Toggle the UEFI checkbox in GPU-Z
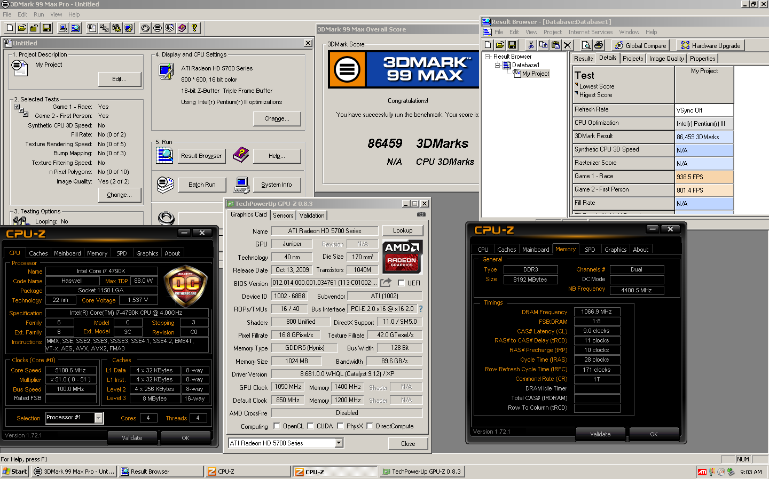This screenshot has width=769, height=479. [x=401, y=283]
